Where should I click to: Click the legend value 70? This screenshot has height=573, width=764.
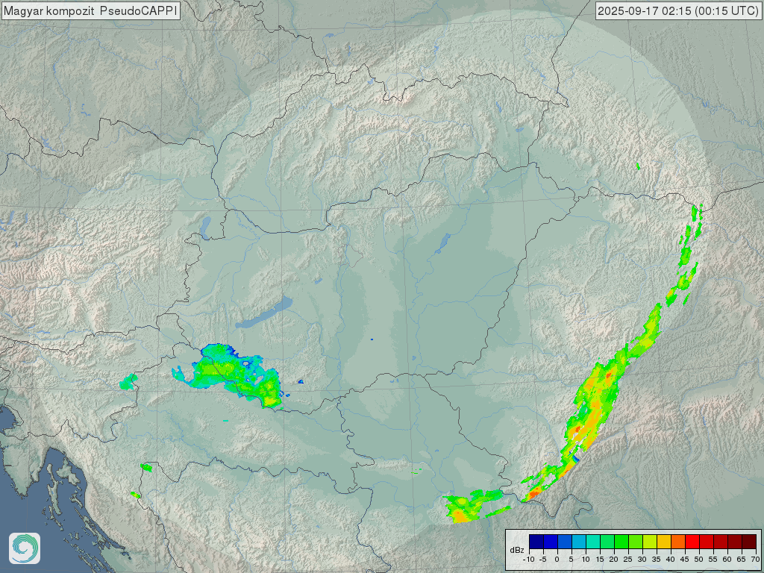(x=755, y=560)
